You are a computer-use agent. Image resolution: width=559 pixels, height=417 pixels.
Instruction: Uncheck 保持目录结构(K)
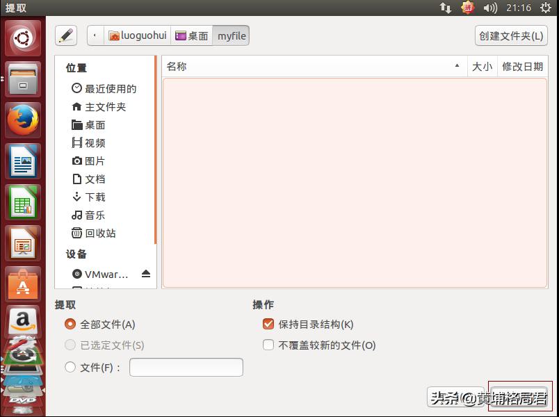268,323
